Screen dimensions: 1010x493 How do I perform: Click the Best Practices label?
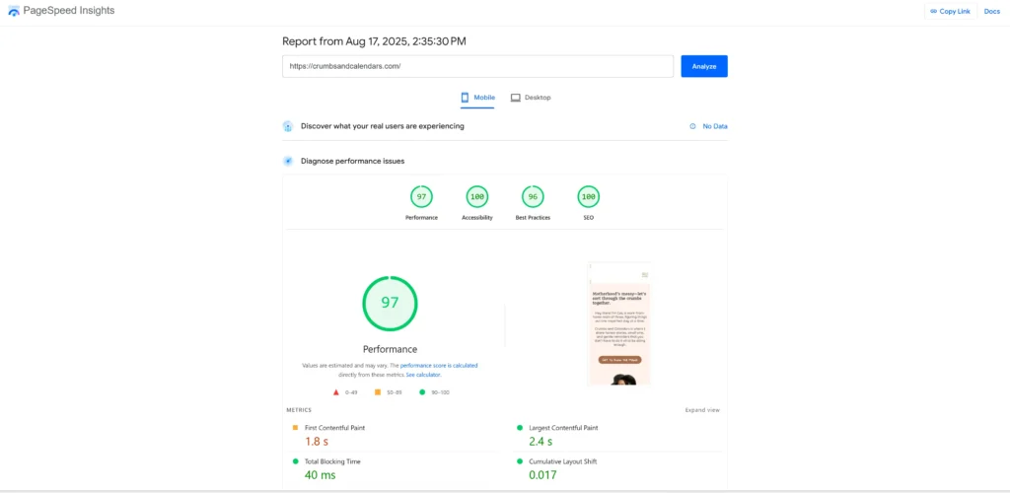(533, 218)
